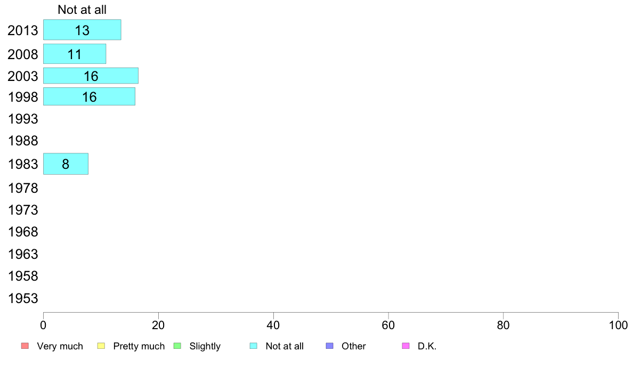Click the cyan Not at all legend swatch
Viewport: 633px width, 392px height.
(254, 346)
